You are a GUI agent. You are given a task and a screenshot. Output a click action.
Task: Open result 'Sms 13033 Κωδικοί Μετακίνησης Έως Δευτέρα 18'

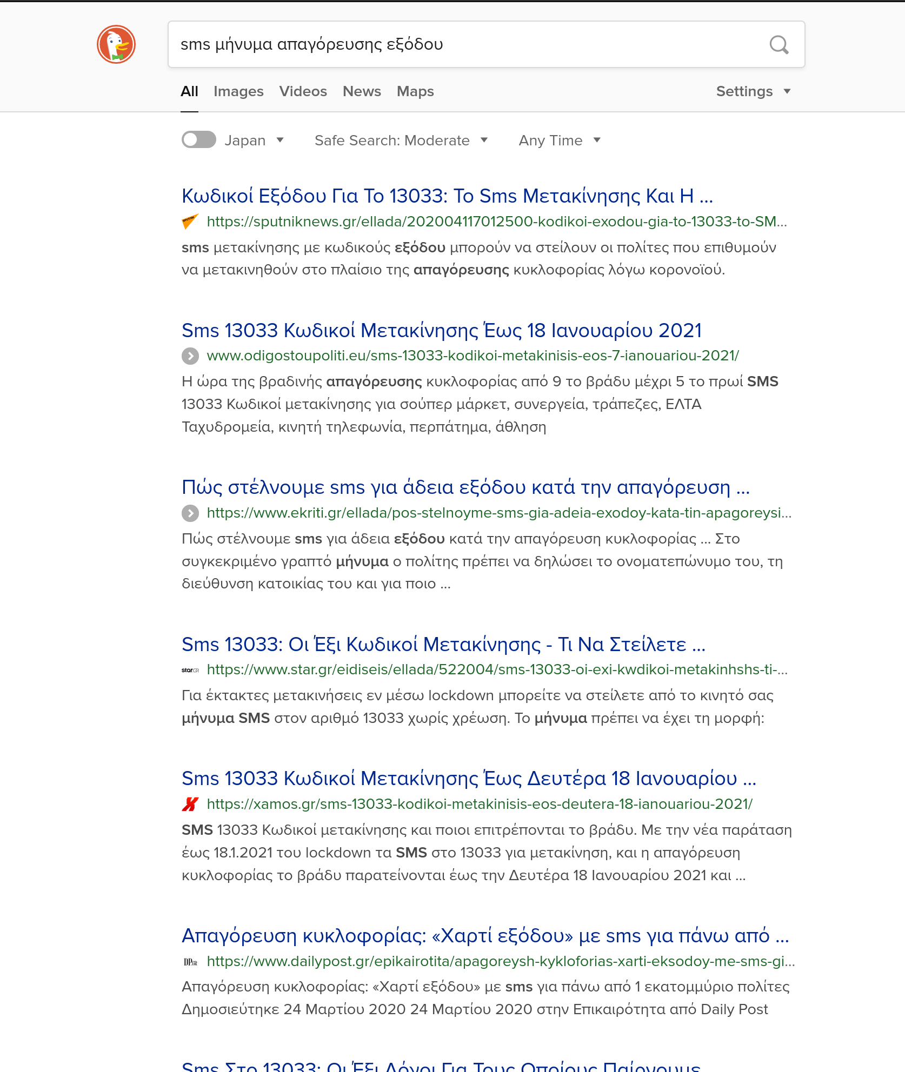[469, 779]
